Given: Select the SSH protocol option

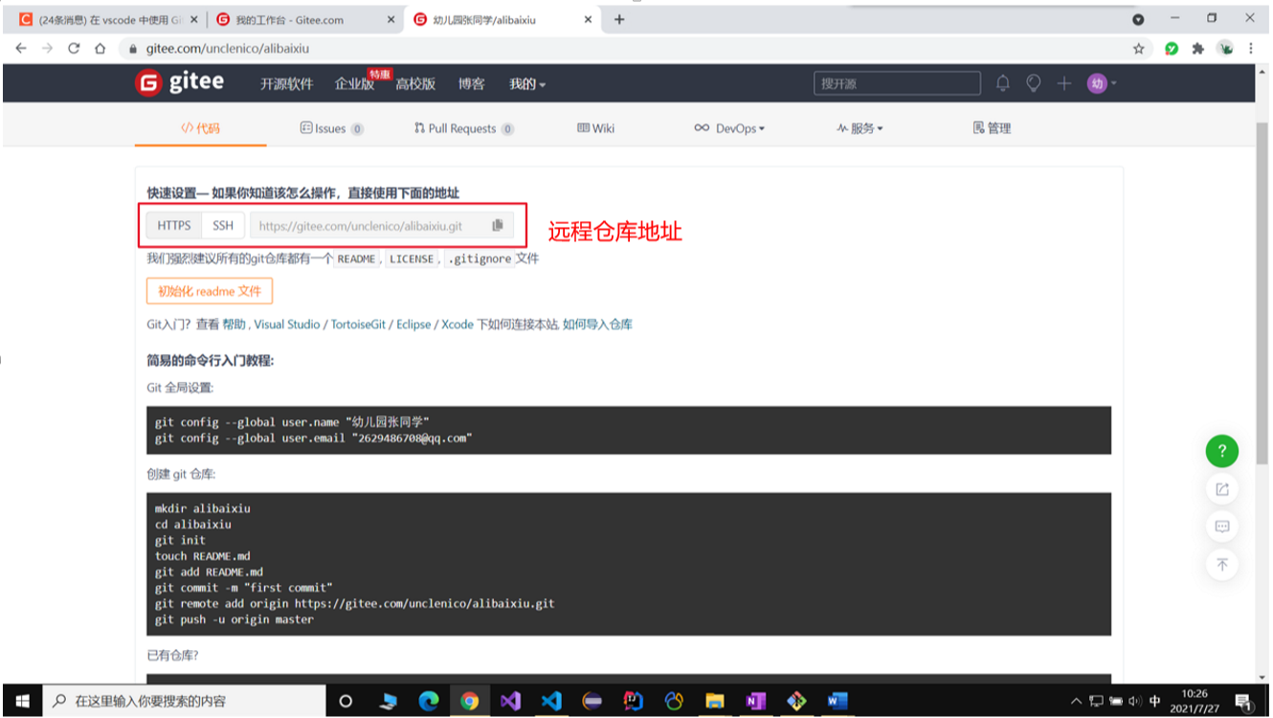Looking at the screenshot, I should 223,226.
